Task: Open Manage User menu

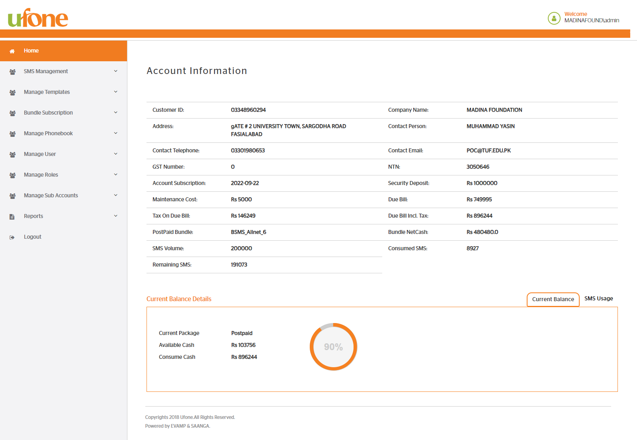Action: (x=64, y=154)
